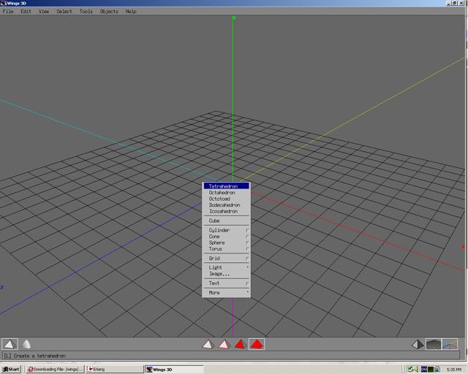Click the Wings 3D title bar icon
Viewport: 468px width, 374px height.
point(4,3)
